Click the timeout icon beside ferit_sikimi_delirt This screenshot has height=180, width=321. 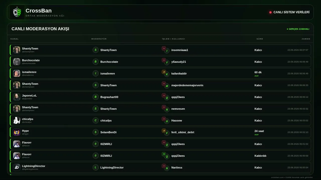(x=164, y=131)
